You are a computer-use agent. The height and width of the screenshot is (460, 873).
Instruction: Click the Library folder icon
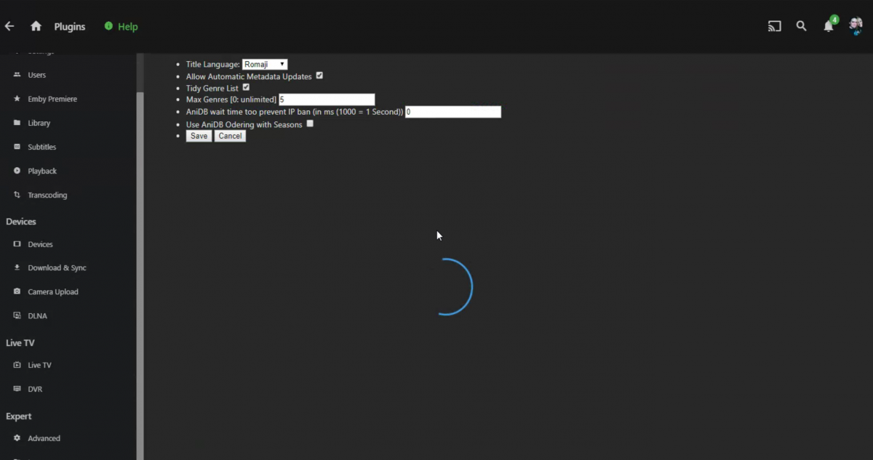[x=17, y=123]
